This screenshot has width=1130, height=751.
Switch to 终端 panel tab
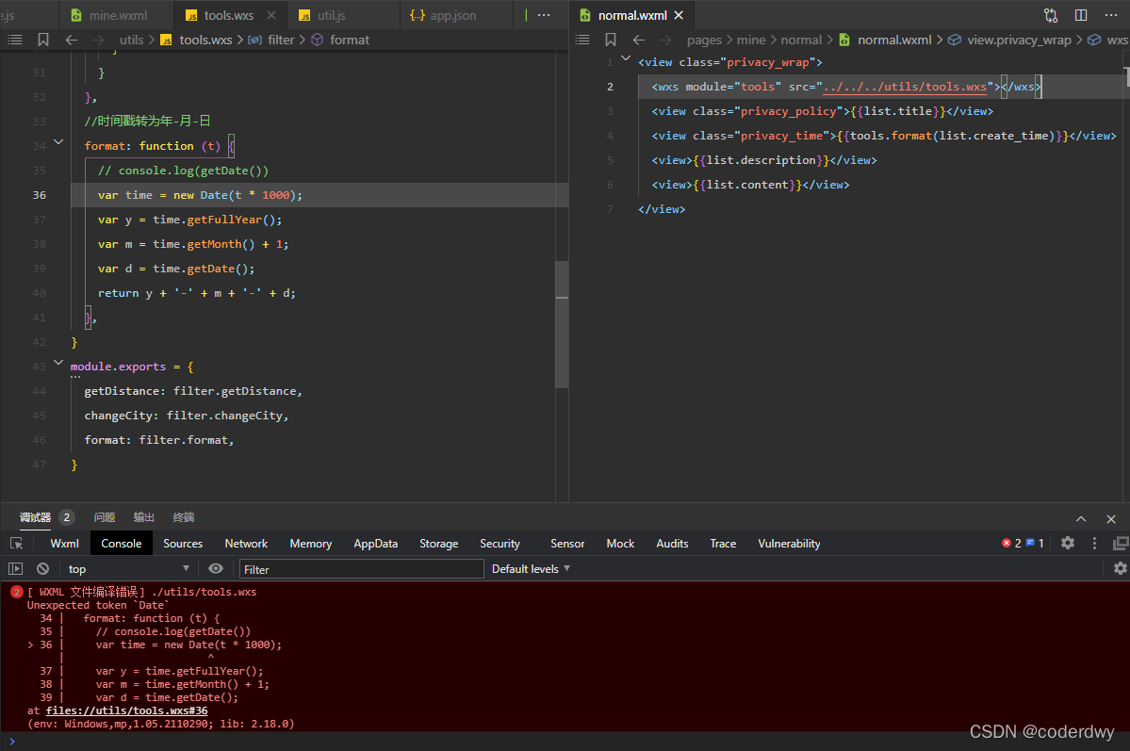click(184, 517)
